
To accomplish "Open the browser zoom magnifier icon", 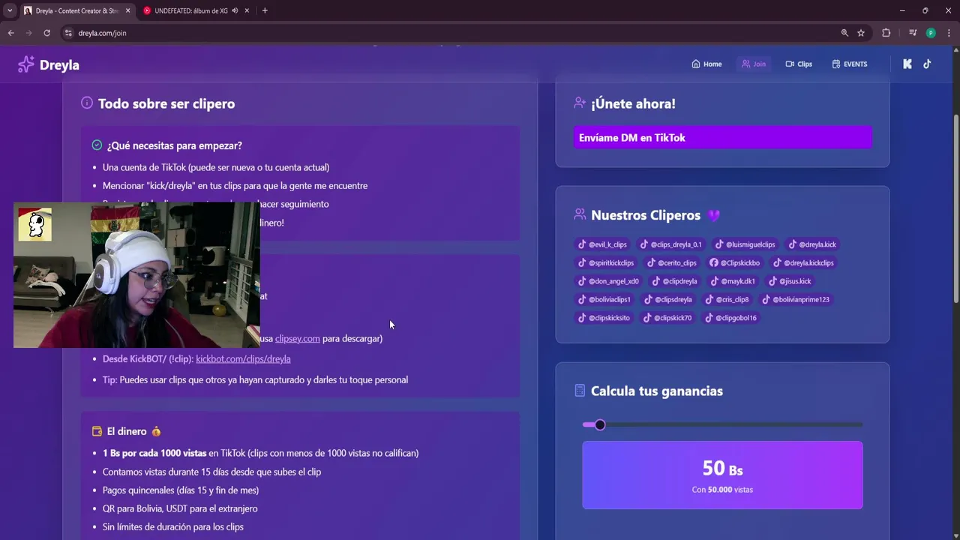I will 844,33.
